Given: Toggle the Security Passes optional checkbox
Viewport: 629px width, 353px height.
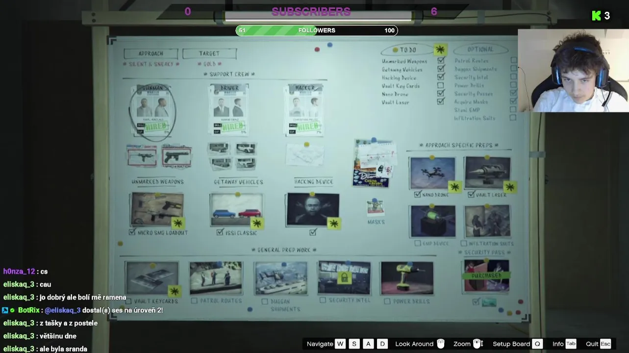Looking at the screenshot, I should coord(513,93).
